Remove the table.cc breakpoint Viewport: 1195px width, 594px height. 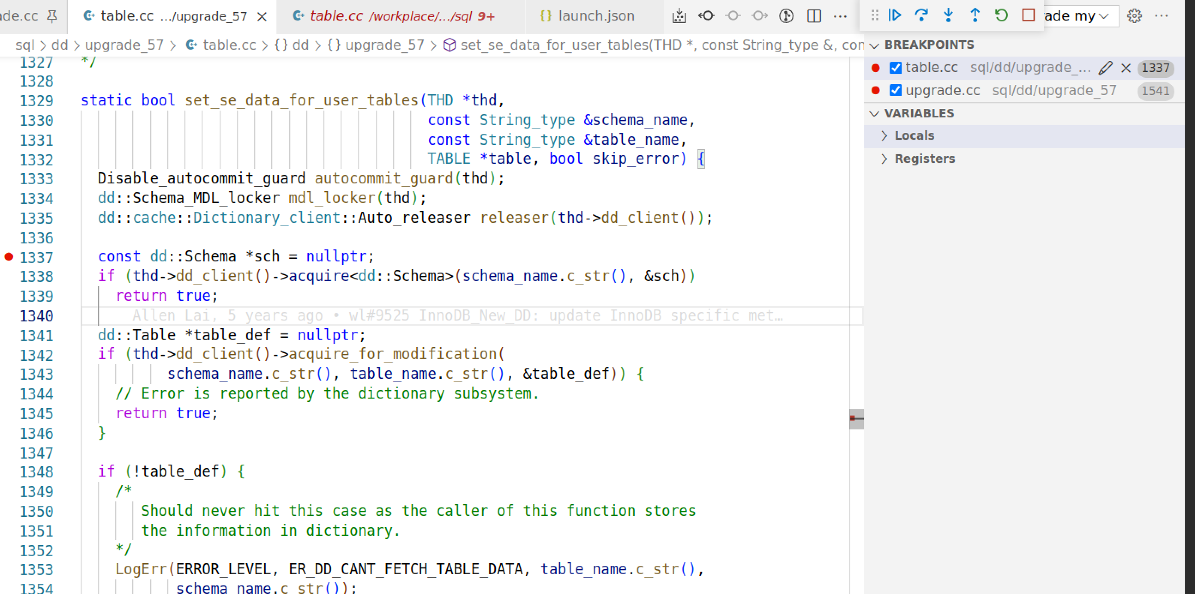1126,68
